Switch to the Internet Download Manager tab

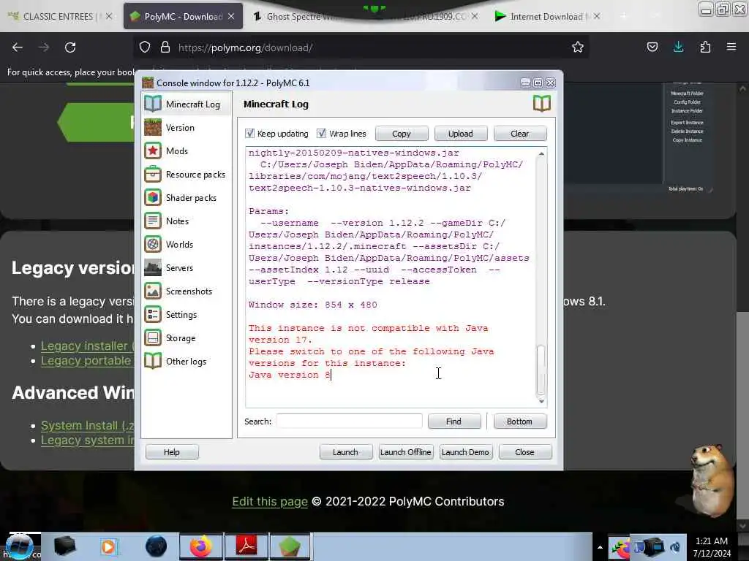click(x=547, y=16)
